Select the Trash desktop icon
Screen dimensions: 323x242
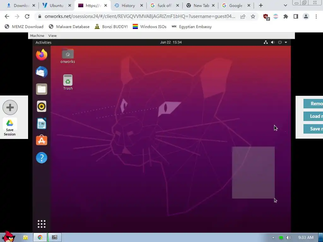(x=68, y=82)
